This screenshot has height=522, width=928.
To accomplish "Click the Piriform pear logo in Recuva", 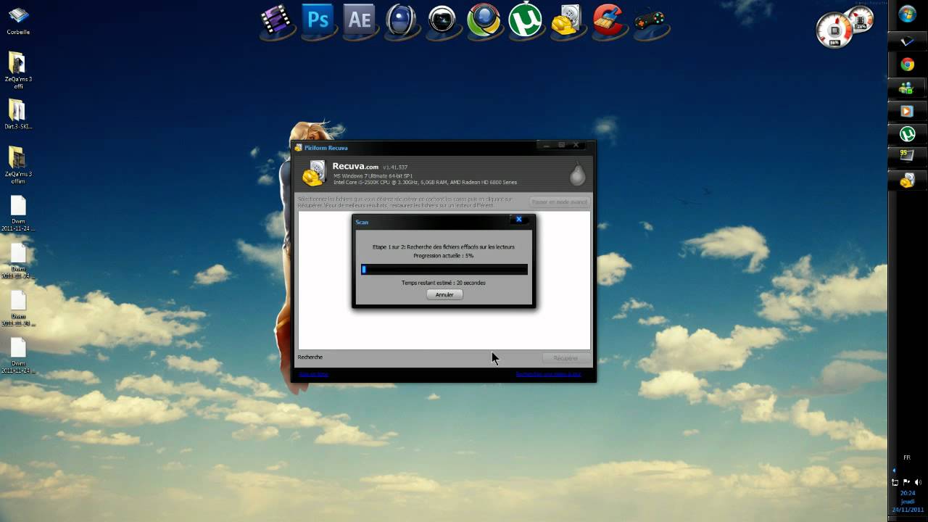I will (577, 175).
